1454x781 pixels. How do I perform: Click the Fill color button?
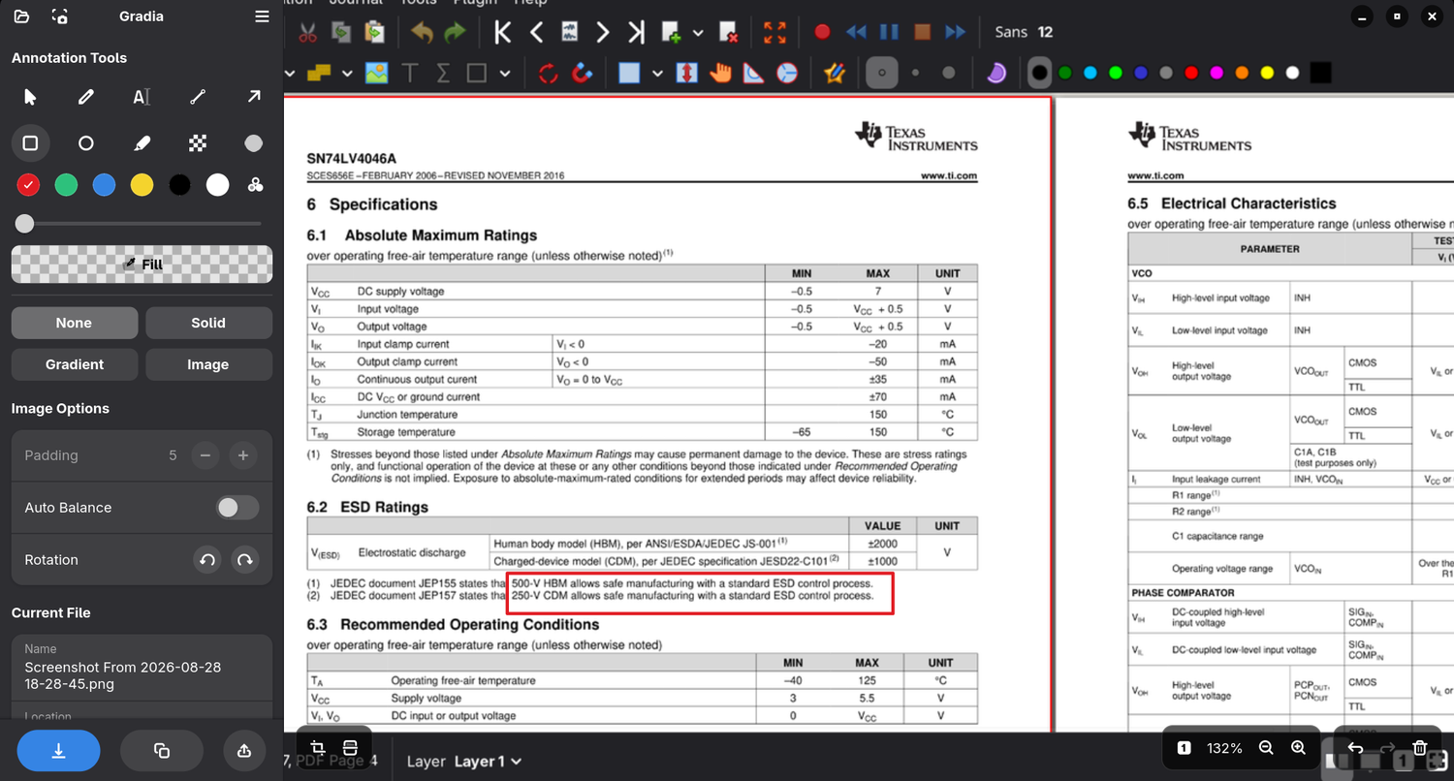[x=142, y=265]
